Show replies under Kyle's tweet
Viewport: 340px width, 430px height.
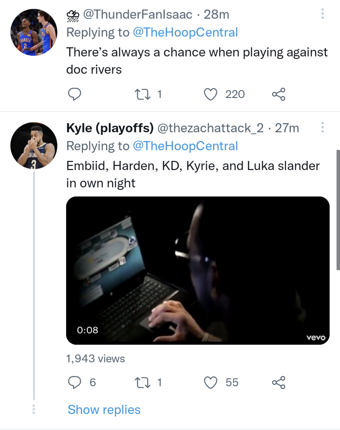point(104,410)
